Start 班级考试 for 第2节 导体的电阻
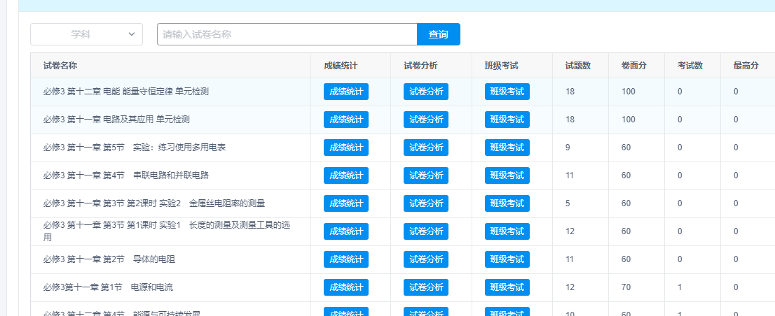This screenshot has height=316, width=775. click(x=507, y=259)
